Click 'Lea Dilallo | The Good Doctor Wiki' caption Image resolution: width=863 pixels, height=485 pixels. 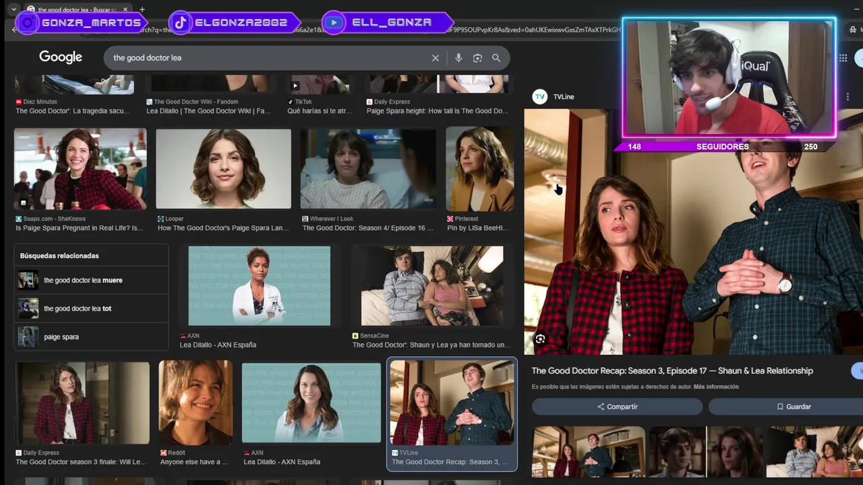(208, 111)
